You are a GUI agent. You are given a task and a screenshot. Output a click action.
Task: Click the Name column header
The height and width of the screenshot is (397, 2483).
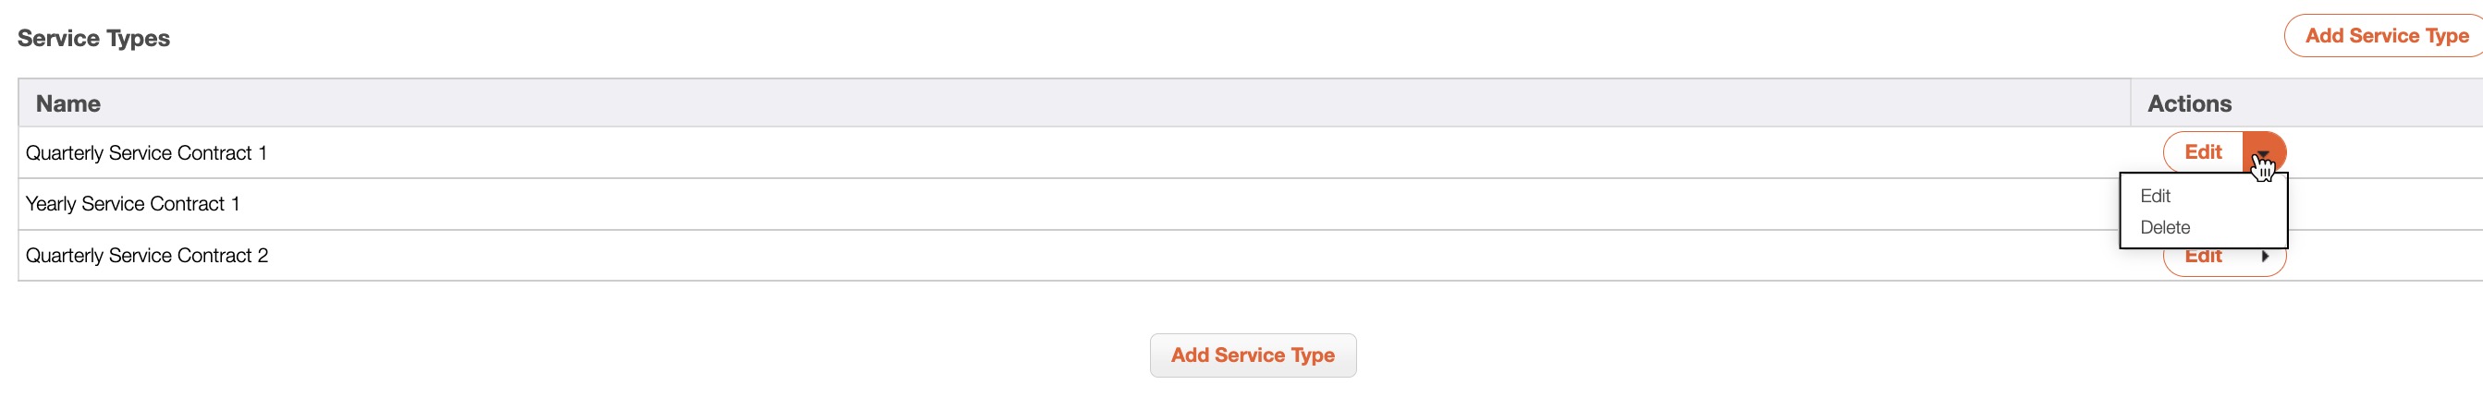click(68, 104)
